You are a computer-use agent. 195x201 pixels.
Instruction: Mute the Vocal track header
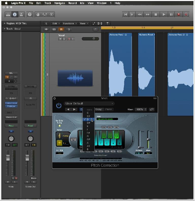tap(60, 39)
